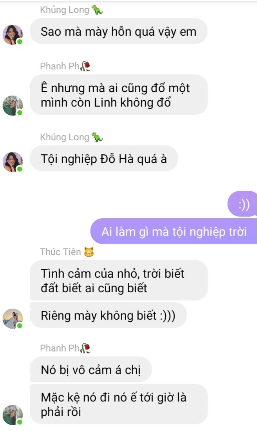Click the cat emoji next to Thúc Tiên name

click(89, 252)
